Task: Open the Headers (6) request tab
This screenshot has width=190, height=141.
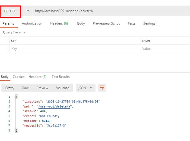Action: (x=59, y=23)
